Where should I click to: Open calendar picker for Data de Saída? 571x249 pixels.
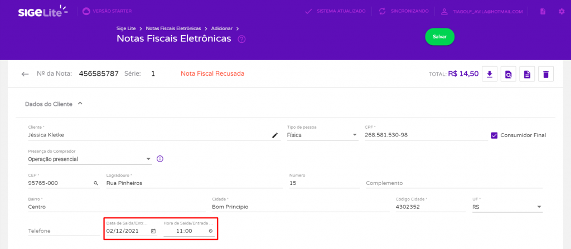(153, 231)
